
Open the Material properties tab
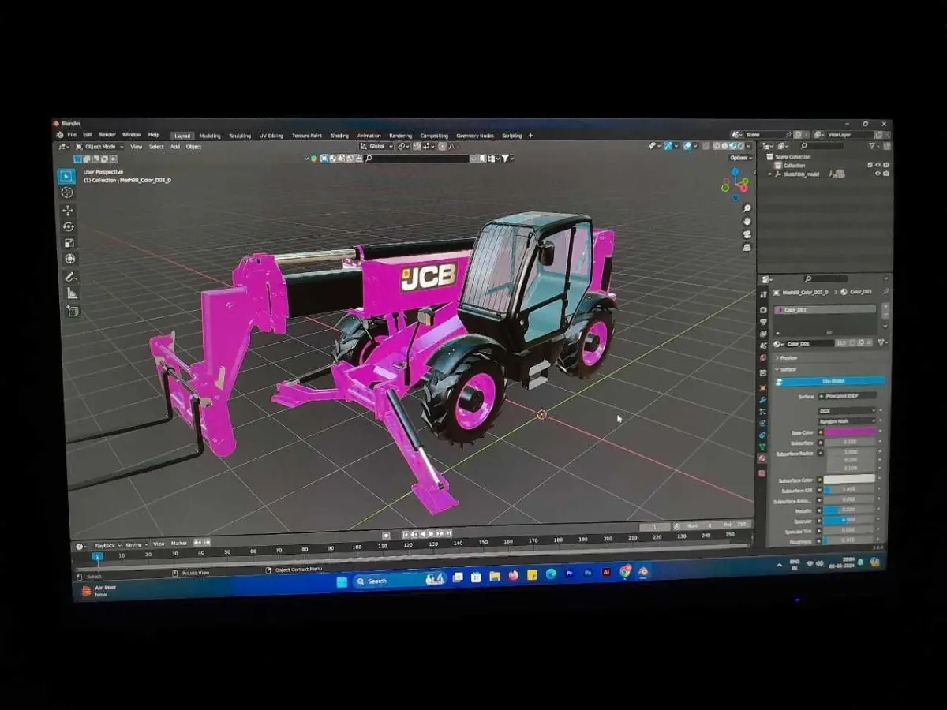click(762, 458)
